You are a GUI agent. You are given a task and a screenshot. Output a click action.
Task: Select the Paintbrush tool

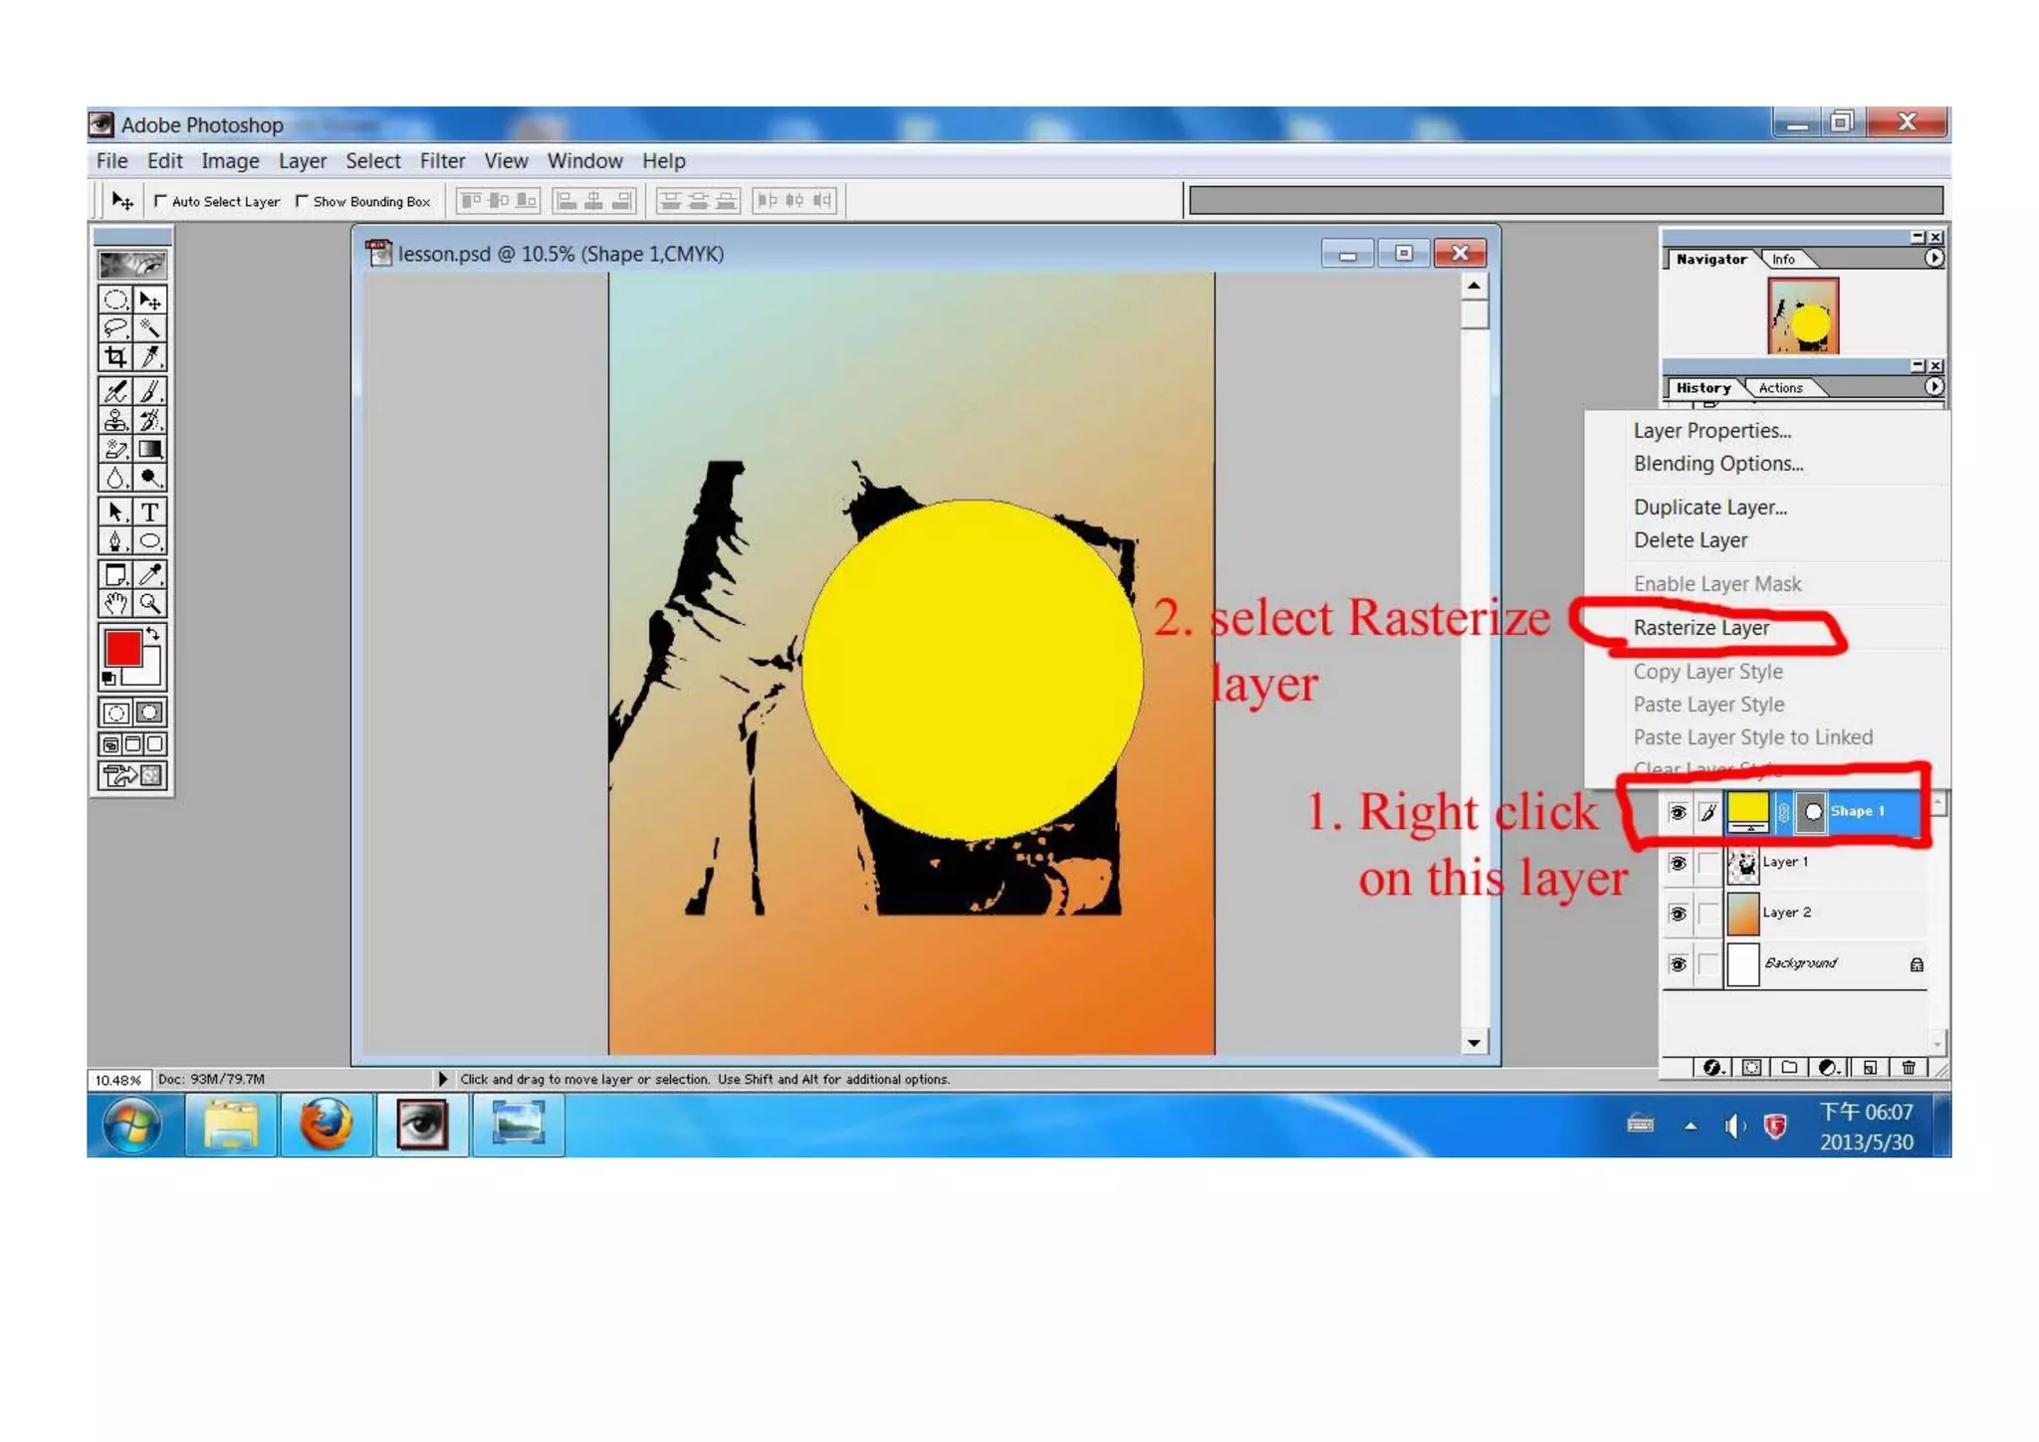[150, 391]
